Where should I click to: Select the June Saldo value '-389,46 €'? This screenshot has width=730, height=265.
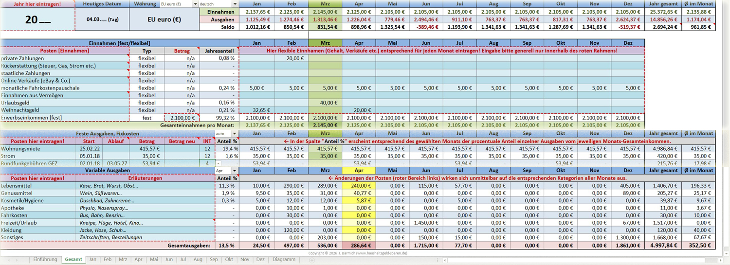click(x=426, y=27)
